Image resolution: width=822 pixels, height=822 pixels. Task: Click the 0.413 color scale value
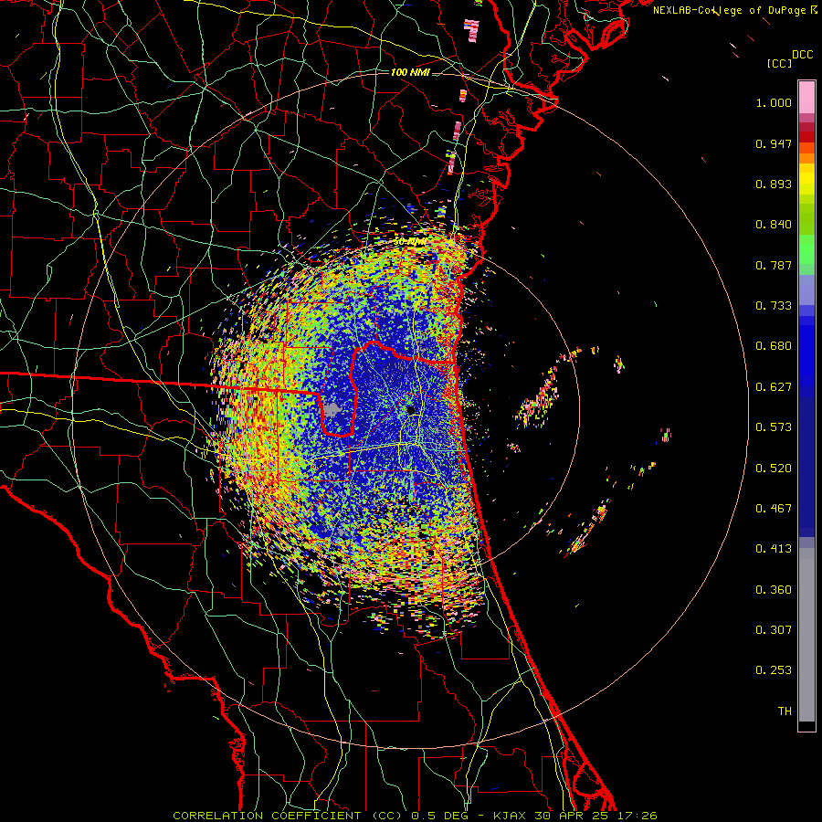774,549
